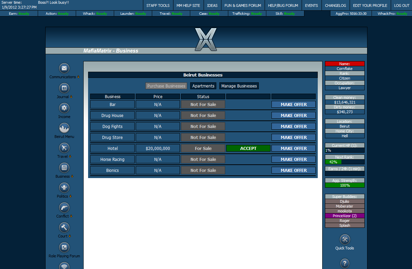Click the Conflict gun icon
The height and width of the screenshot is (269, 412).
[x=64, y=208]
